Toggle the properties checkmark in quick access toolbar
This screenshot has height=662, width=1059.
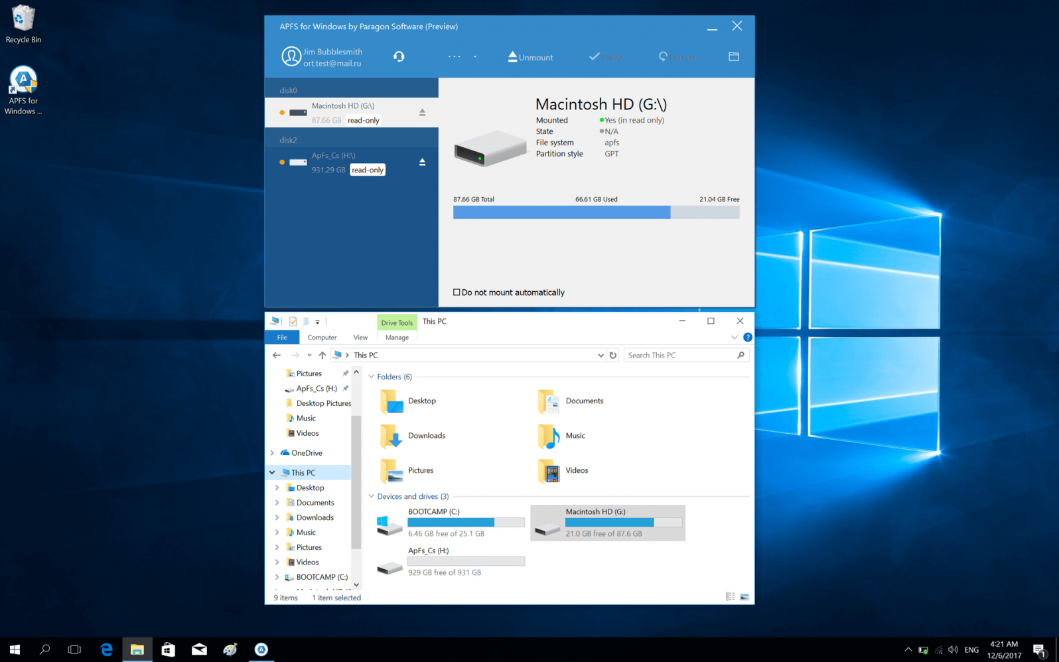click(293, 322)
